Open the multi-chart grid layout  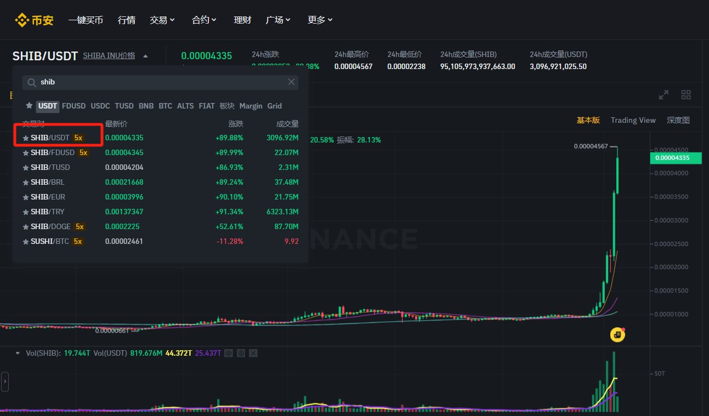point(686,95)
